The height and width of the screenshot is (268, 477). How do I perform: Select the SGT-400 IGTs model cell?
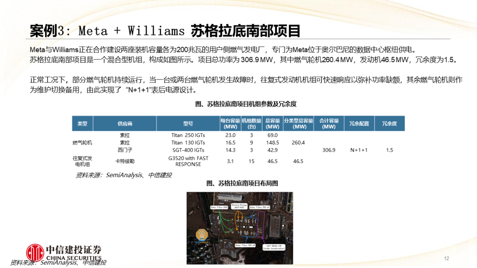[188, 150]
